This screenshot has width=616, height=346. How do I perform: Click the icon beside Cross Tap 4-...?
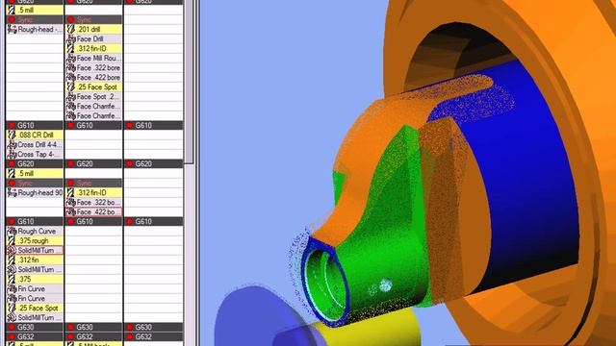[x=12, y=154]
